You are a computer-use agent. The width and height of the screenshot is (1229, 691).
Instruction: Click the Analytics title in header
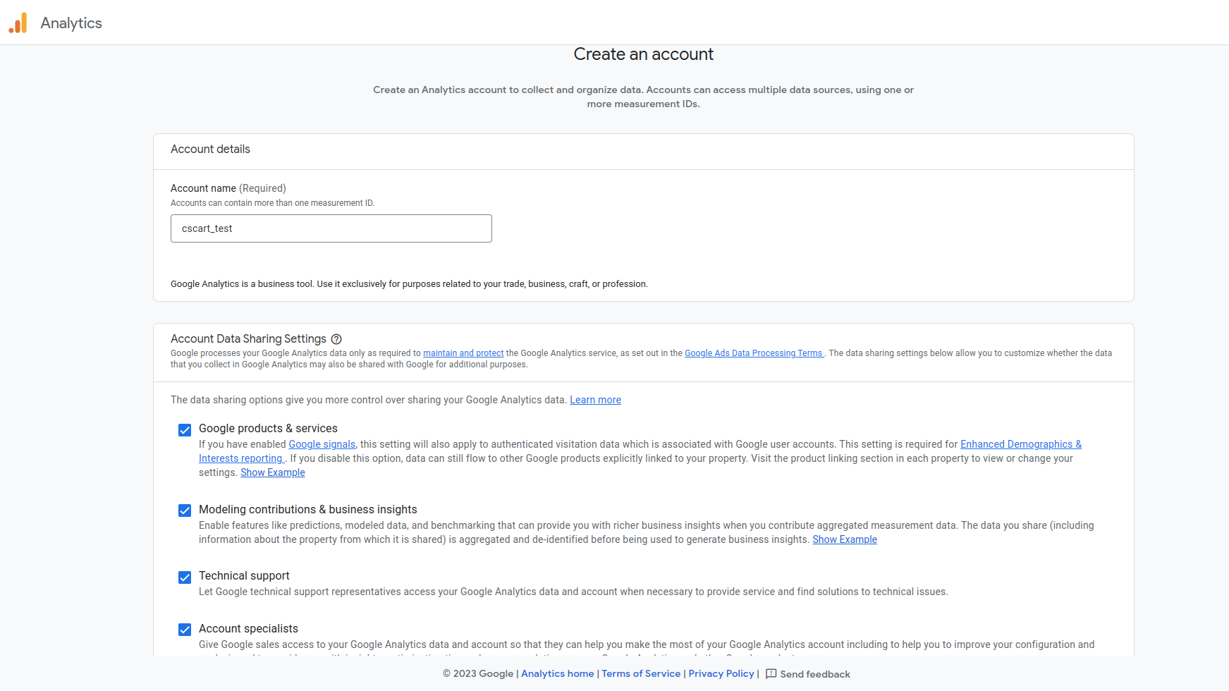[x=71, y=23]
